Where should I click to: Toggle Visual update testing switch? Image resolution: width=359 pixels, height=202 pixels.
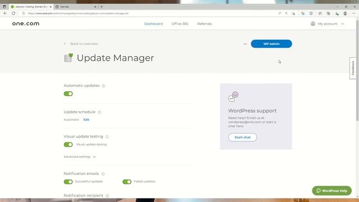[68, 145]
